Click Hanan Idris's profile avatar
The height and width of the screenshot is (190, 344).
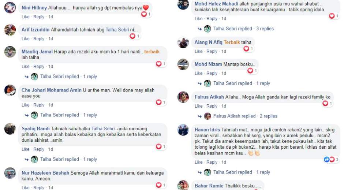(x=183, y=130)
